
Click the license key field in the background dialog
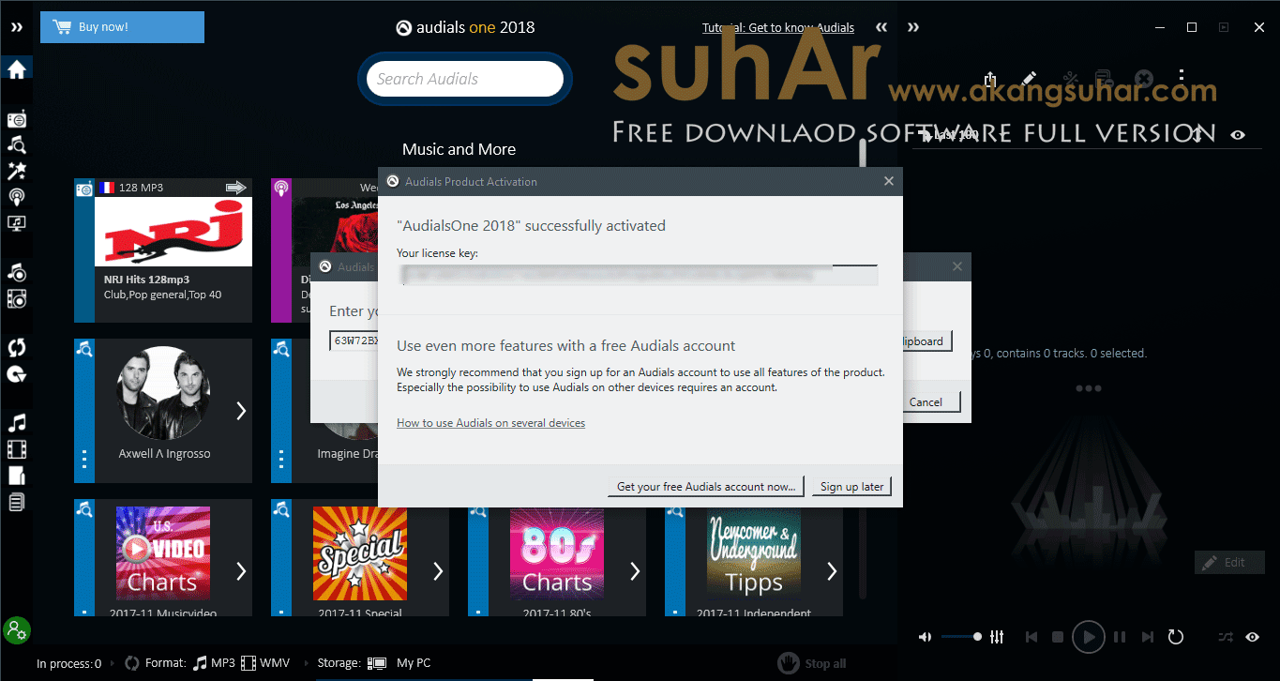(x=354, y=340)
